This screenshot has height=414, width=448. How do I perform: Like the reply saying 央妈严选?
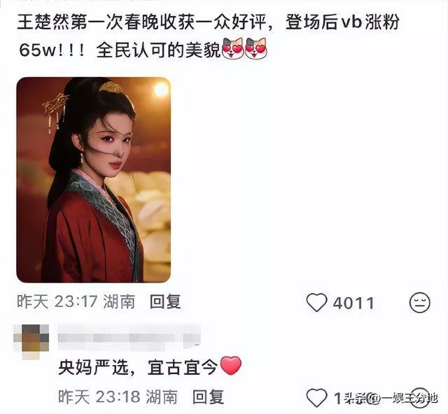pyautogui.click(x=316, y=397)
